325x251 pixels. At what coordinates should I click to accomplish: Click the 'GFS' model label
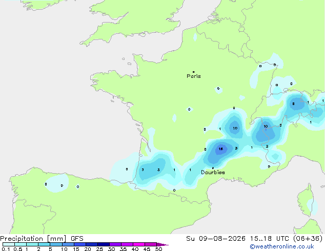pos(77,239)
